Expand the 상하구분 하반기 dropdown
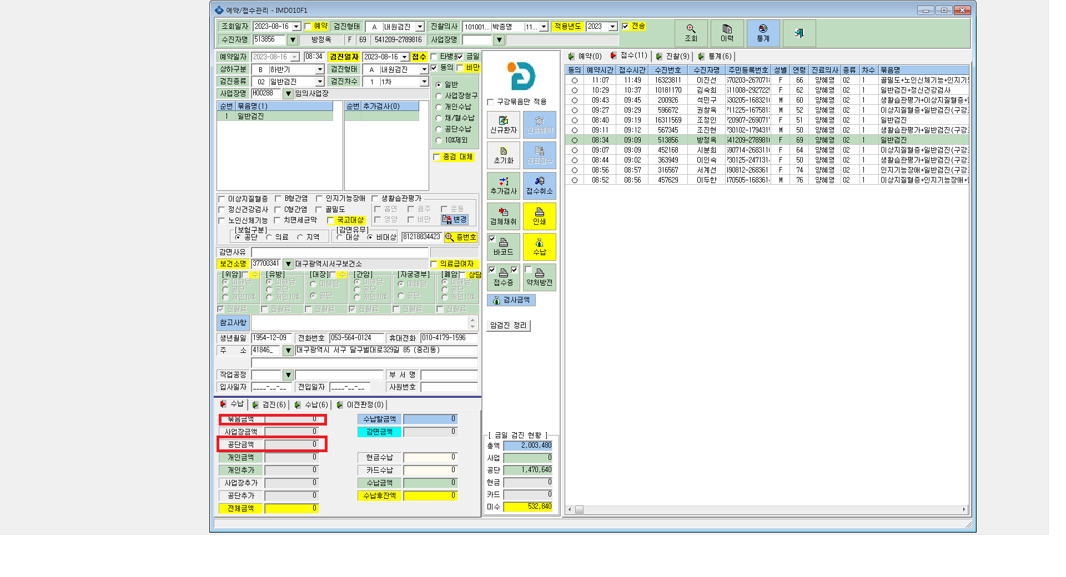The image size is (1066, 577). click(320, 69)
